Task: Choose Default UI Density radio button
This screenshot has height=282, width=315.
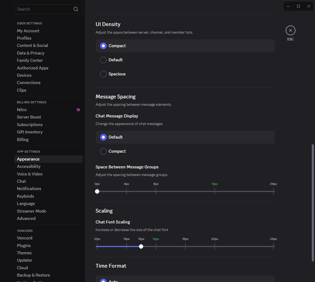Action: [x=103, y=60]
